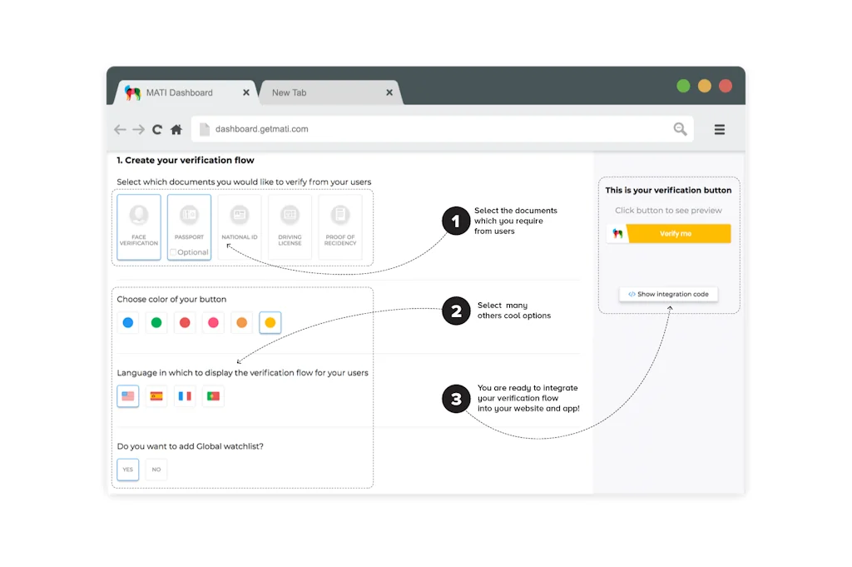The width and height of the screenshot is (852, 567).
Task: Choose the National ID document option
Action: pos(240,226)
